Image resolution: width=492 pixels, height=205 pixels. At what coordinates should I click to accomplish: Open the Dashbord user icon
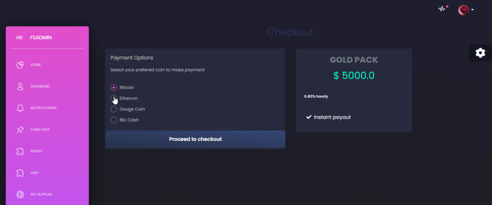tap(20, 86)
